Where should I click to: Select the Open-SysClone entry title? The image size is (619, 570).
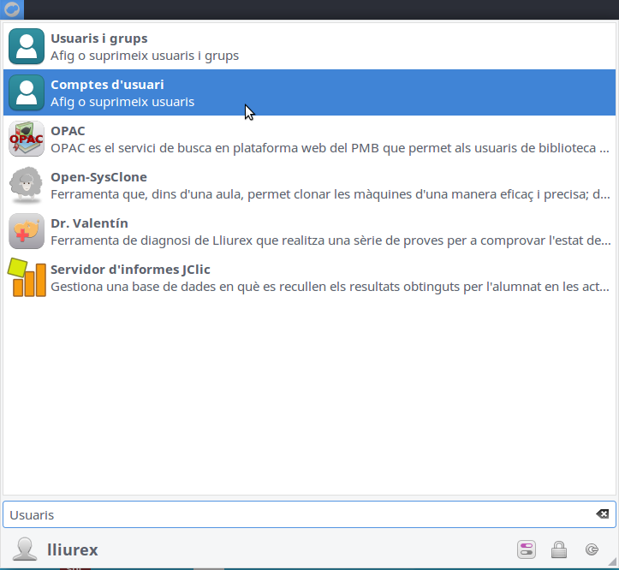(98, 177)
